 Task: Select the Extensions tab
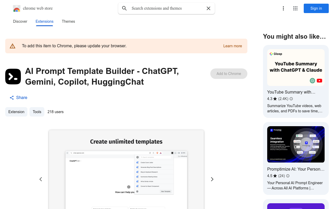[x=45, y=21]
